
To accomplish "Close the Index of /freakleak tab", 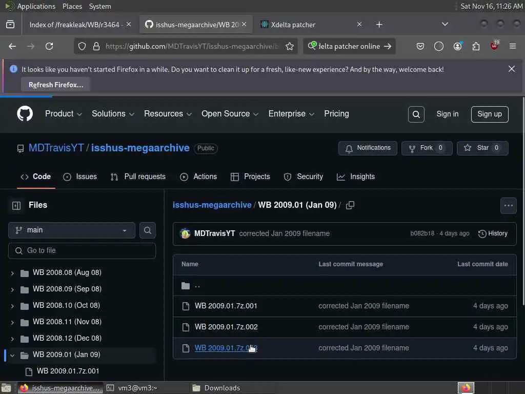I will [x=129, y=25].
